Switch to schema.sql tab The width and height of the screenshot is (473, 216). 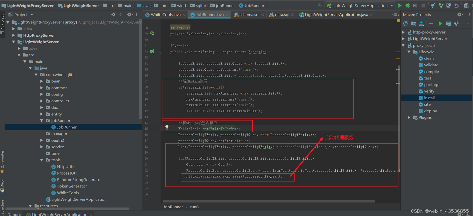click(x=249, y=15)
